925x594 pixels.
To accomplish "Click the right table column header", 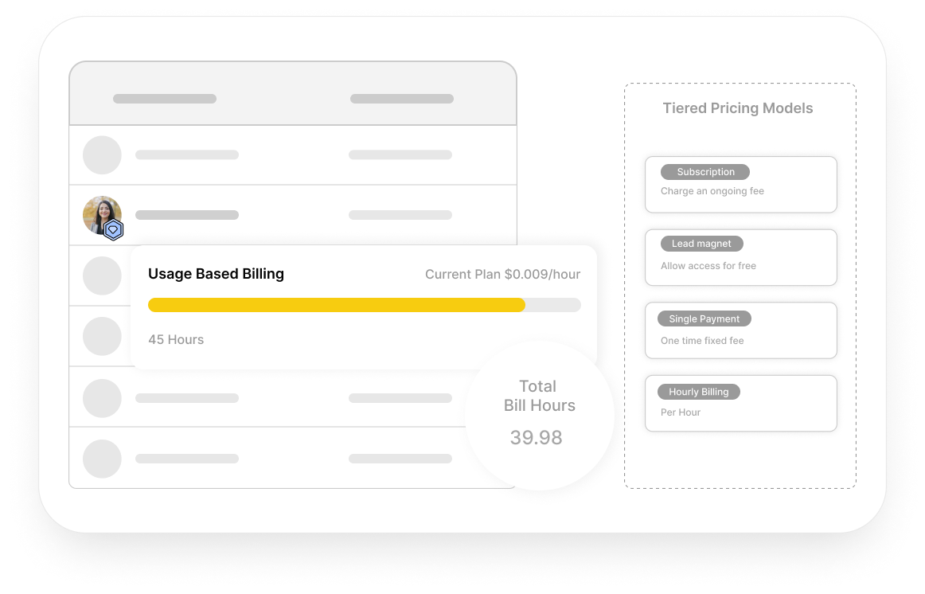I will pyautogui.click(x=402, y=99).
